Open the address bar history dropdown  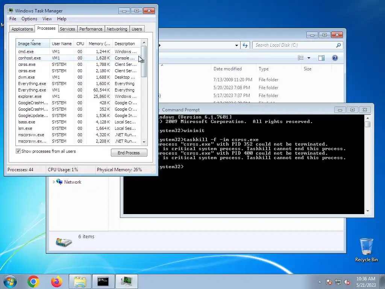(x=236, y=45)
